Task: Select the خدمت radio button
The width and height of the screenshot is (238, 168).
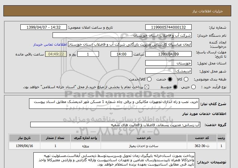Action: [170, 79]
